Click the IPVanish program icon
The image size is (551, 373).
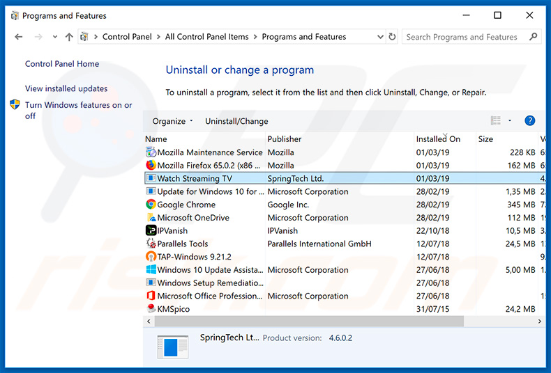151,230
